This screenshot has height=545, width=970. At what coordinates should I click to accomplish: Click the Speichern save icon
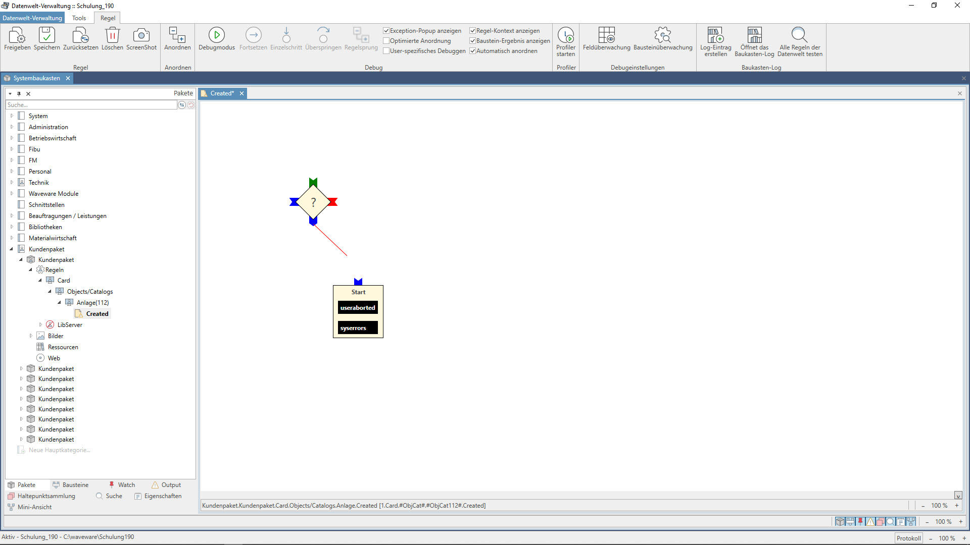pyautogui.click(x=46, y=36)
